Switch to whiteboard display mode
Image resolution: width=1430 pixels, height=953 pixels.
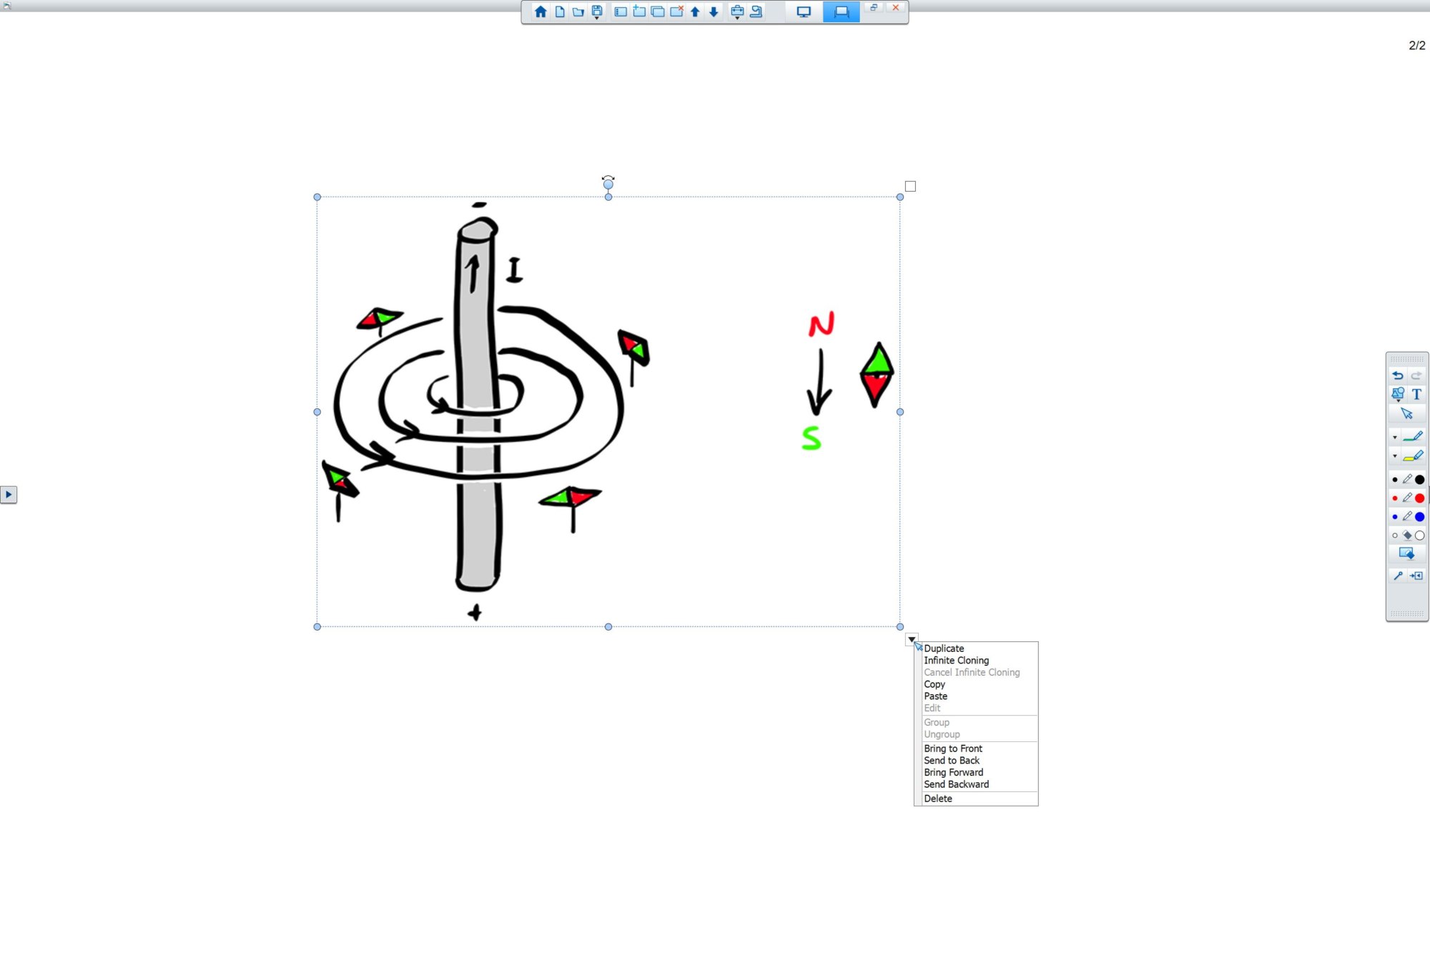[840, 12]
